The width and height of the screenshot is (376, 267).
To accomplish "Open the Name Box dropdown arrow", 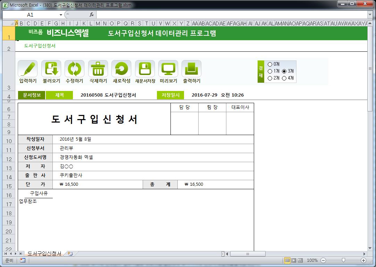I will [x=61, y=15].
